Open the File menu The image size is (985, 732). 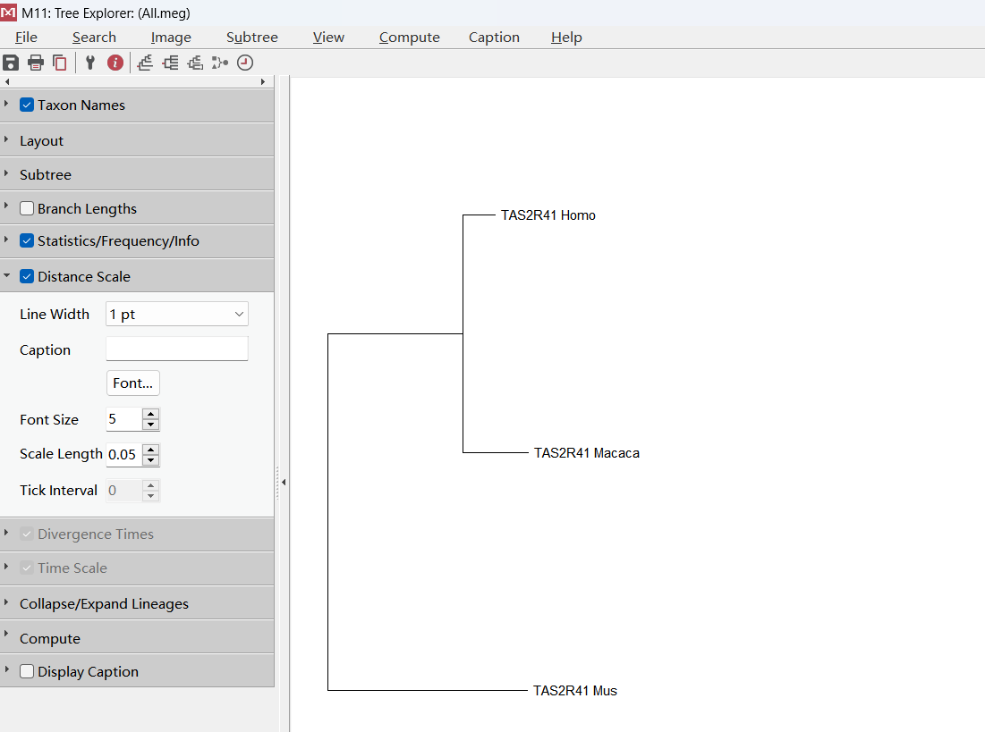click(26, 37)
